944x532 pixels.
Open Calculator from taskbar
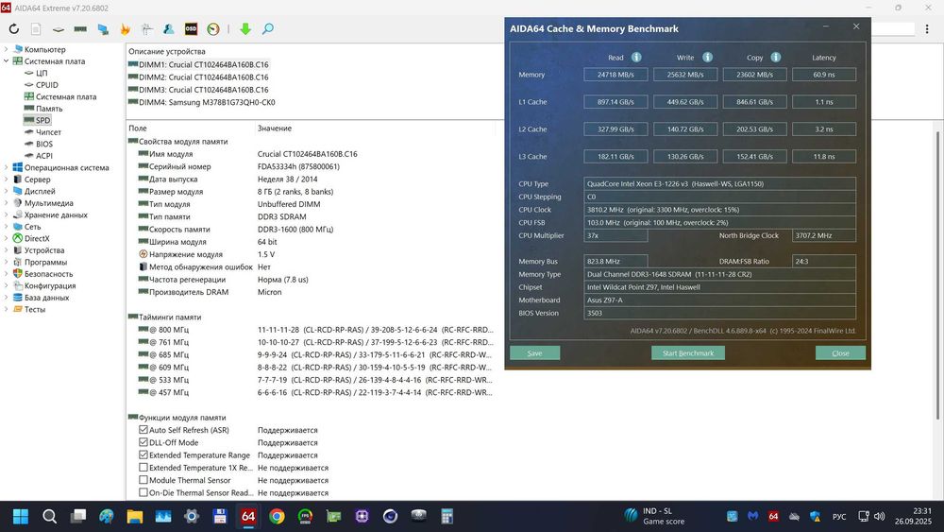pos(447,516)
